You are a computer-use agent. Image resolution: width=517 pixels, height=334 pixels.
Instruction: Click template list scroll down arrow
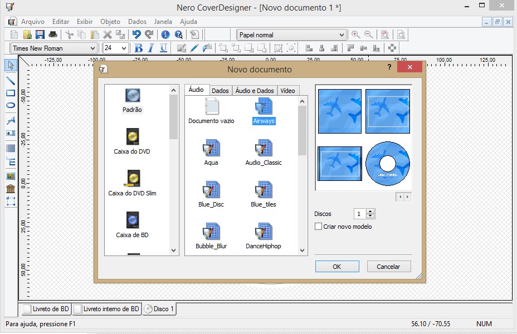tap(302, 250)
